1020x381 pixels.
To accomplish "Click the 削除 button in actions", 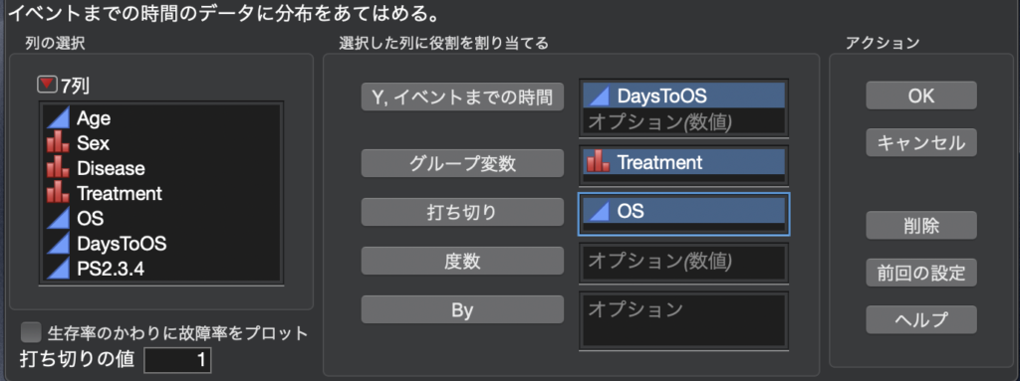I will click(x=921, y=225).
